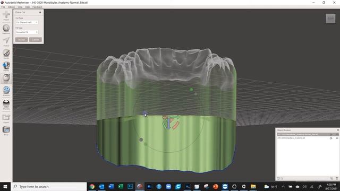Image resolution: width=340 pixels, height=191 pixels.
Task: Click the green dot handle on the plane circle
Action: [x=191, y=90]
